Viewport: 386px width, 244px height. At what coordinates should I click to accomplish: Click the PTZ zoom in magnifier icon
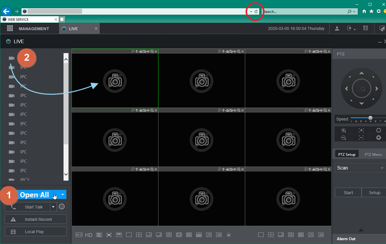344,130
